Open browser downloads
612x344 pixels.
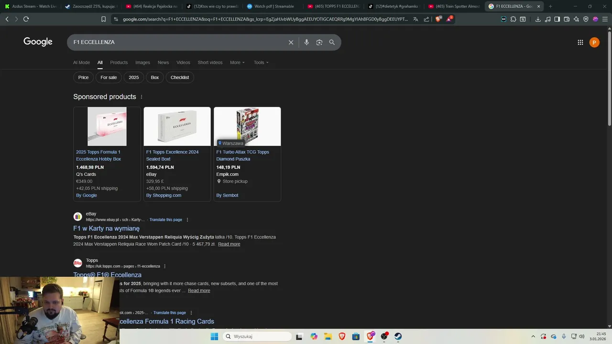click(x=538, y=19)
